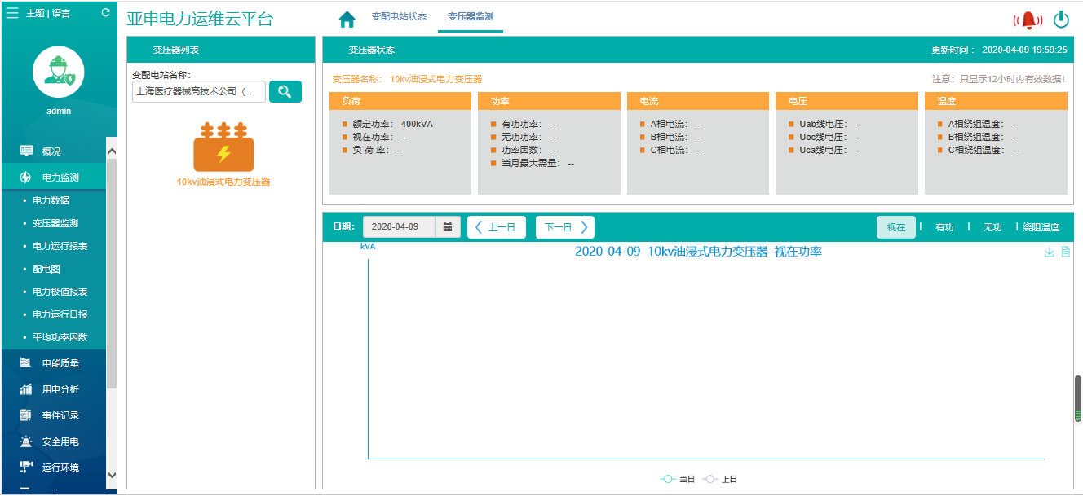Go to next day with 下一日
The width and height of the screenshot is (1083, 496).
(564, 227)
